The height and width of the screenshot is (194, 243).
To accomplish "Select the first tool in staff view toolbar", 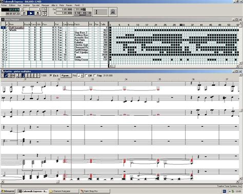I will pos(3,75).
